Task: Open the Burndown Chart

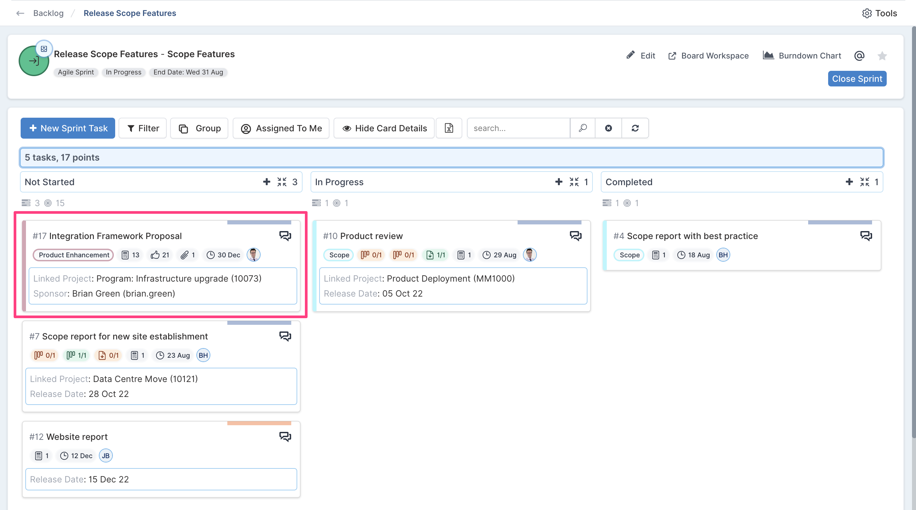Action: (x=802, y=56)
